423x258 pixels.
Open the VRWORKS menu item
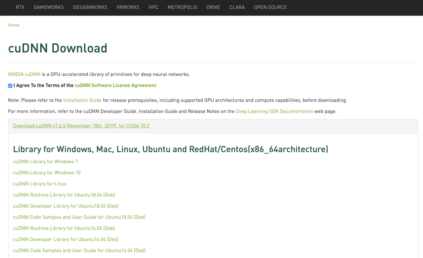coord(128,7)
